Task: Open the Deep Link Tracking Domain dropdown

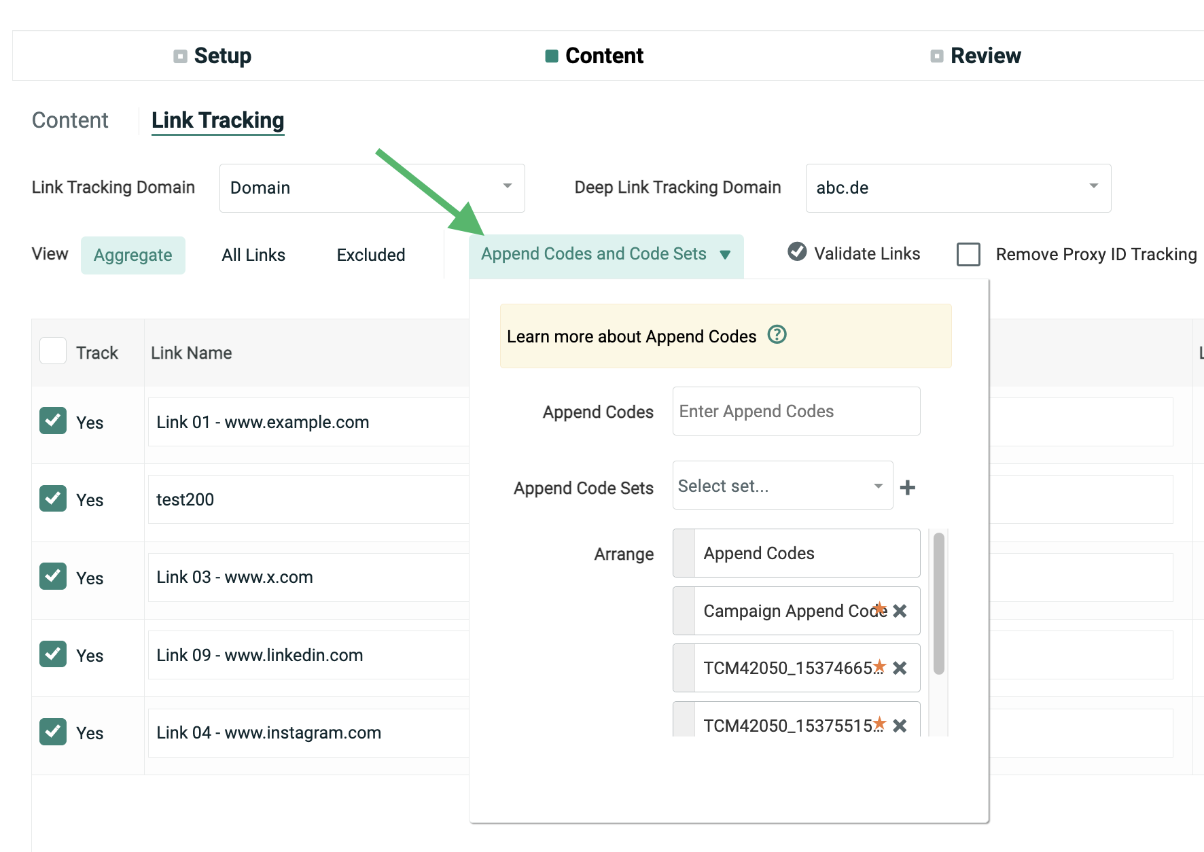Action: [x=957, y=188]
